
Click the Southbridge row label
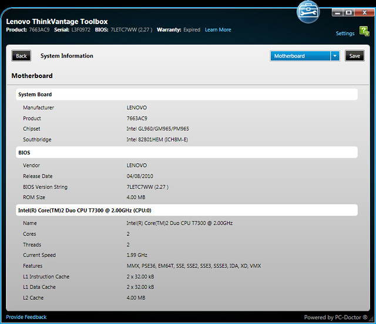[x=37, y=140]
